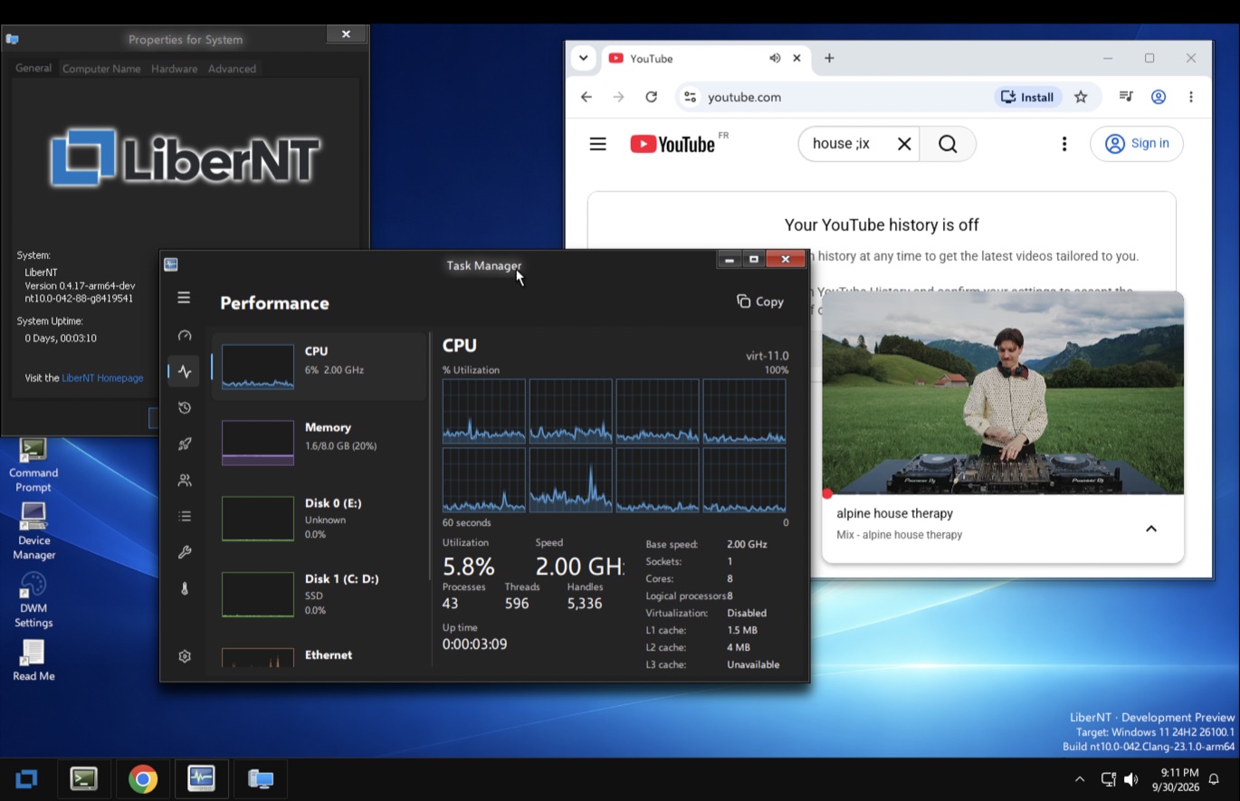Image resolution: width=1240 pixels, height=801 pixels.
Task: Open Chrome from the taskbar
Action: (143, 778)
